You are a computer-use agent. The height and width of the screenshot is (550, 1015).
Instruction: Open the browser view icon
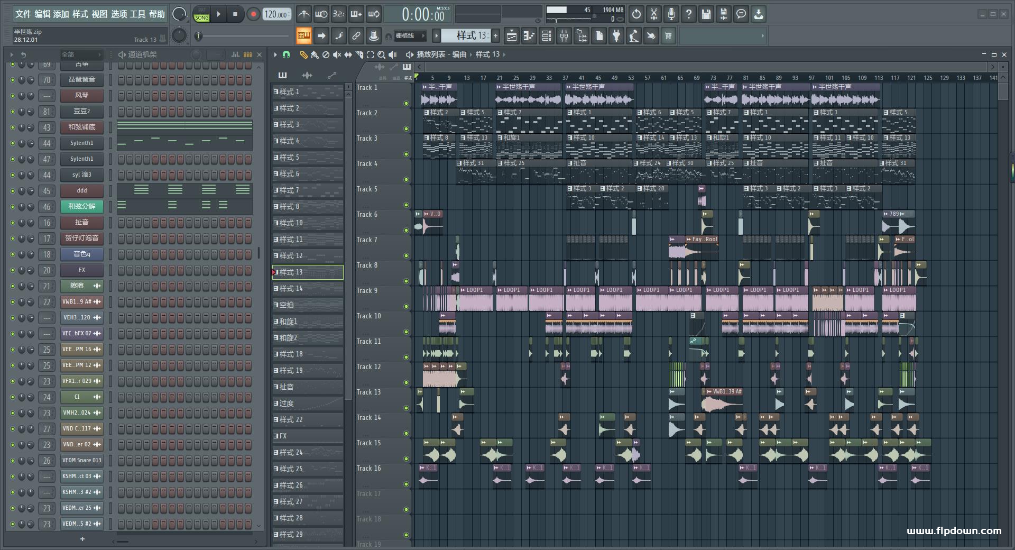[582, 36]
